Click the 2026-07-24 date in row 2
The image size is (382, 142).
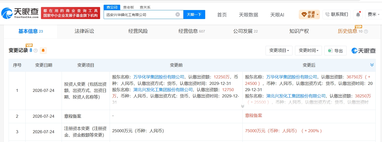[x=44, y=116]
